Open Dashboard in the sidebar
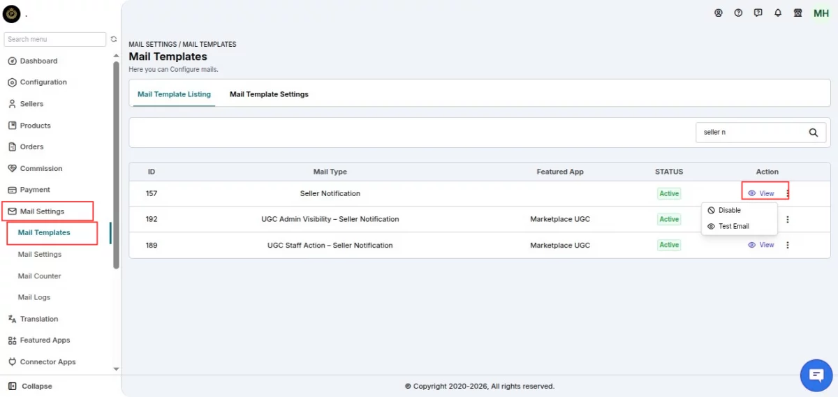 coord(38,61)
